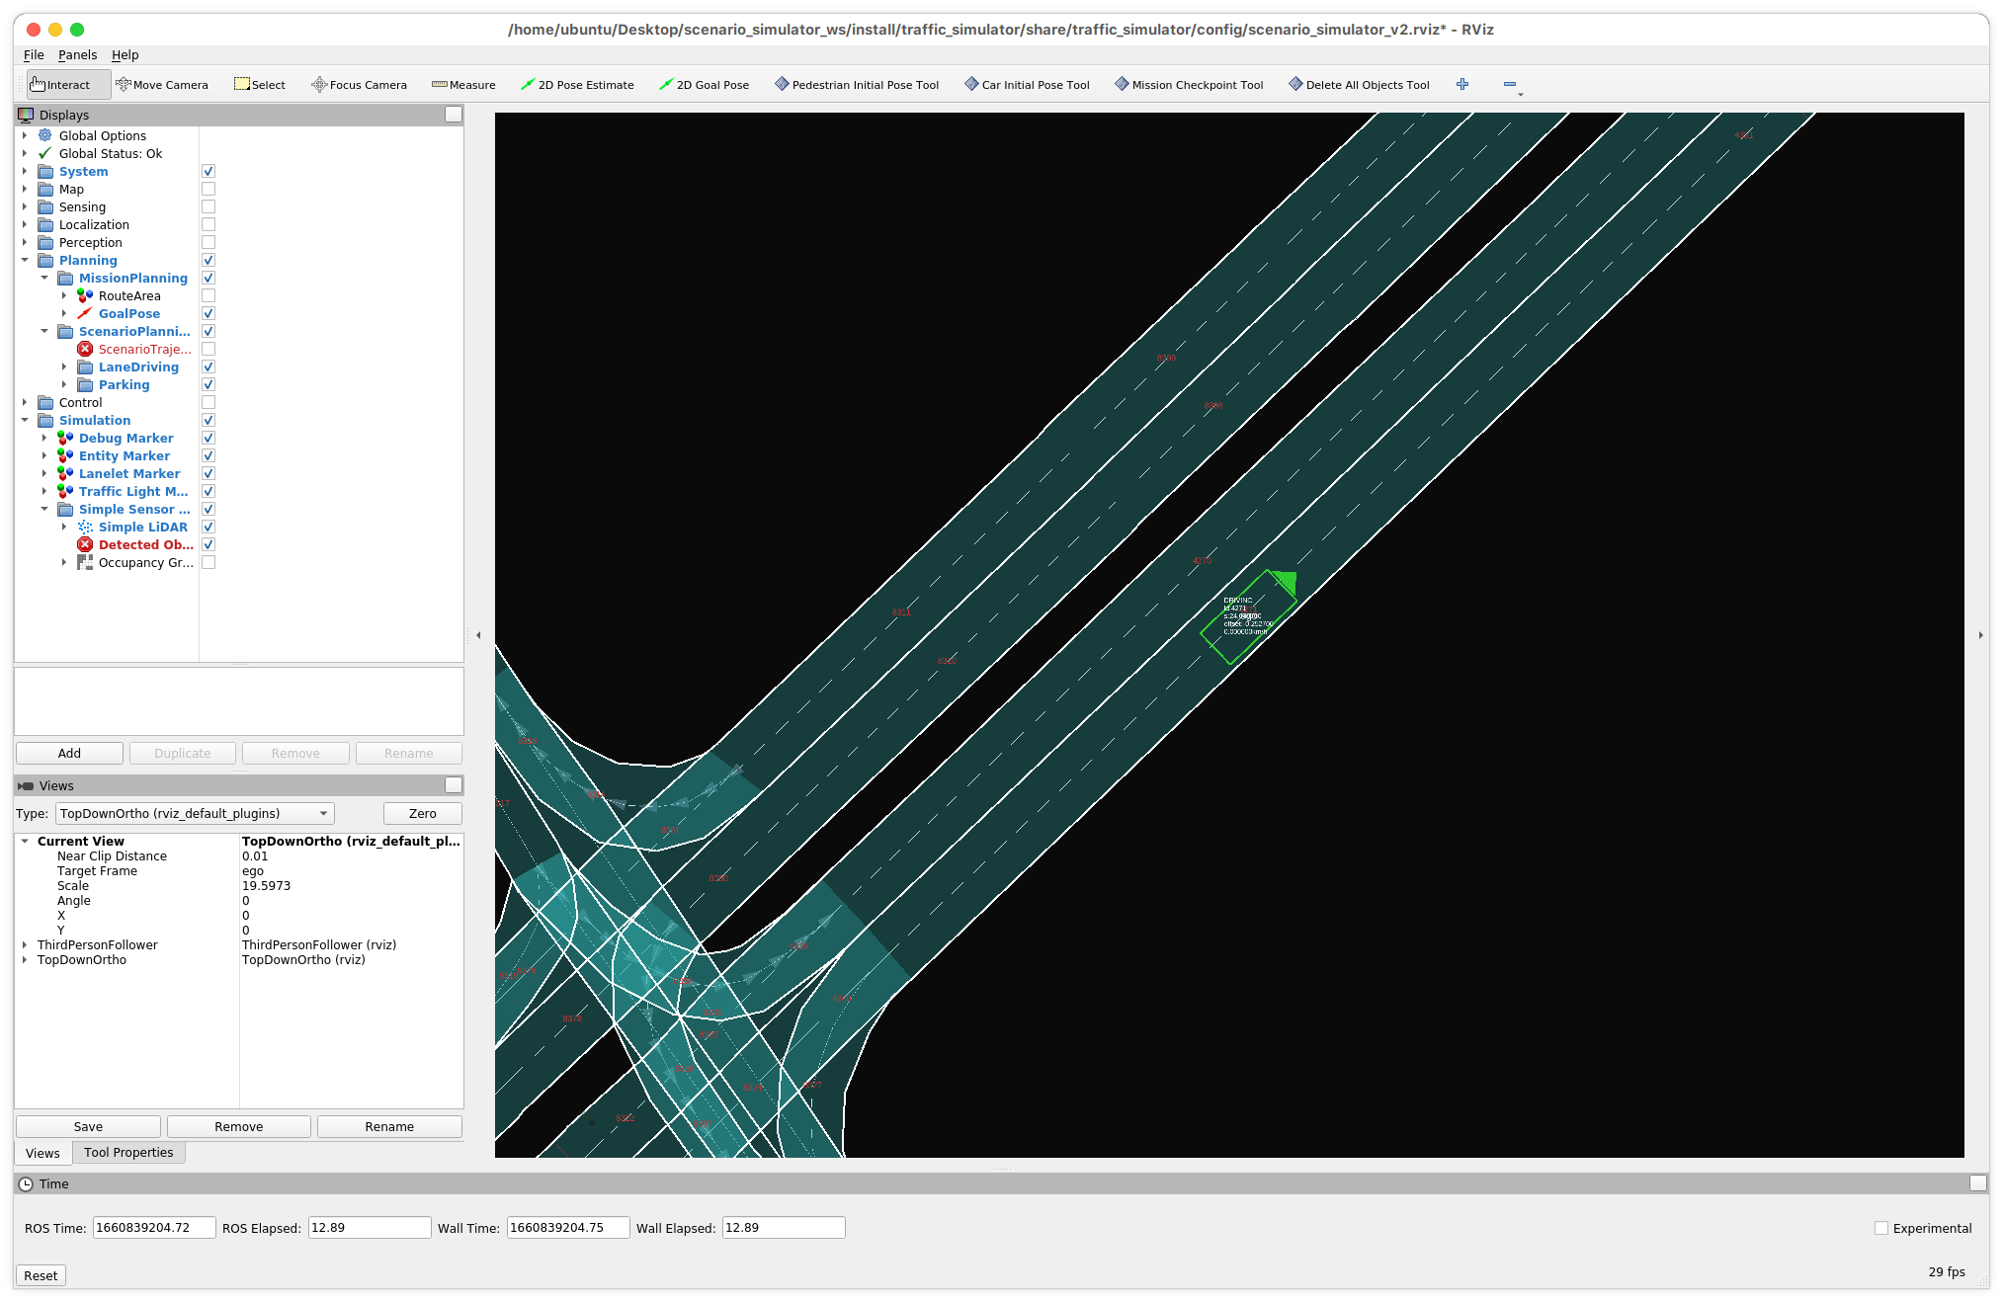The height and width of the screenshot is (1302, 2003).
Task: Toggle visibility of ScenarioTraje... layer
Action: click(x=208, y=349)
